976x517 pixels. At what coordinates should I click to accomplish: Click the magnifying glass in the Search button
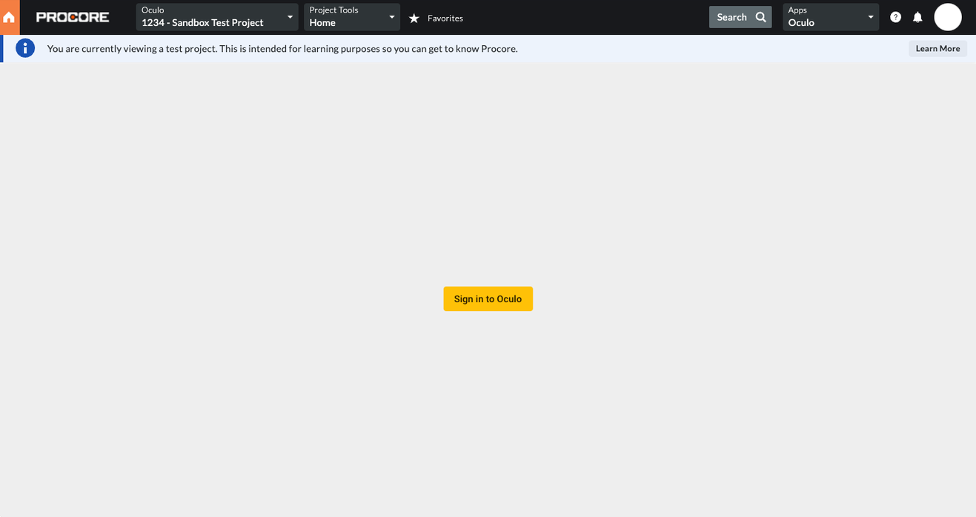click(760, 16)
